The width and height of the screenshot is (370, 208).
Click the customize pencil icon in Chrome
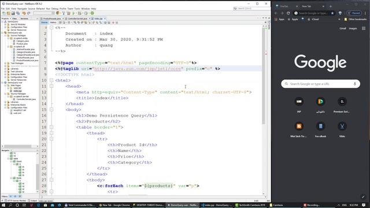click(363, 197)
